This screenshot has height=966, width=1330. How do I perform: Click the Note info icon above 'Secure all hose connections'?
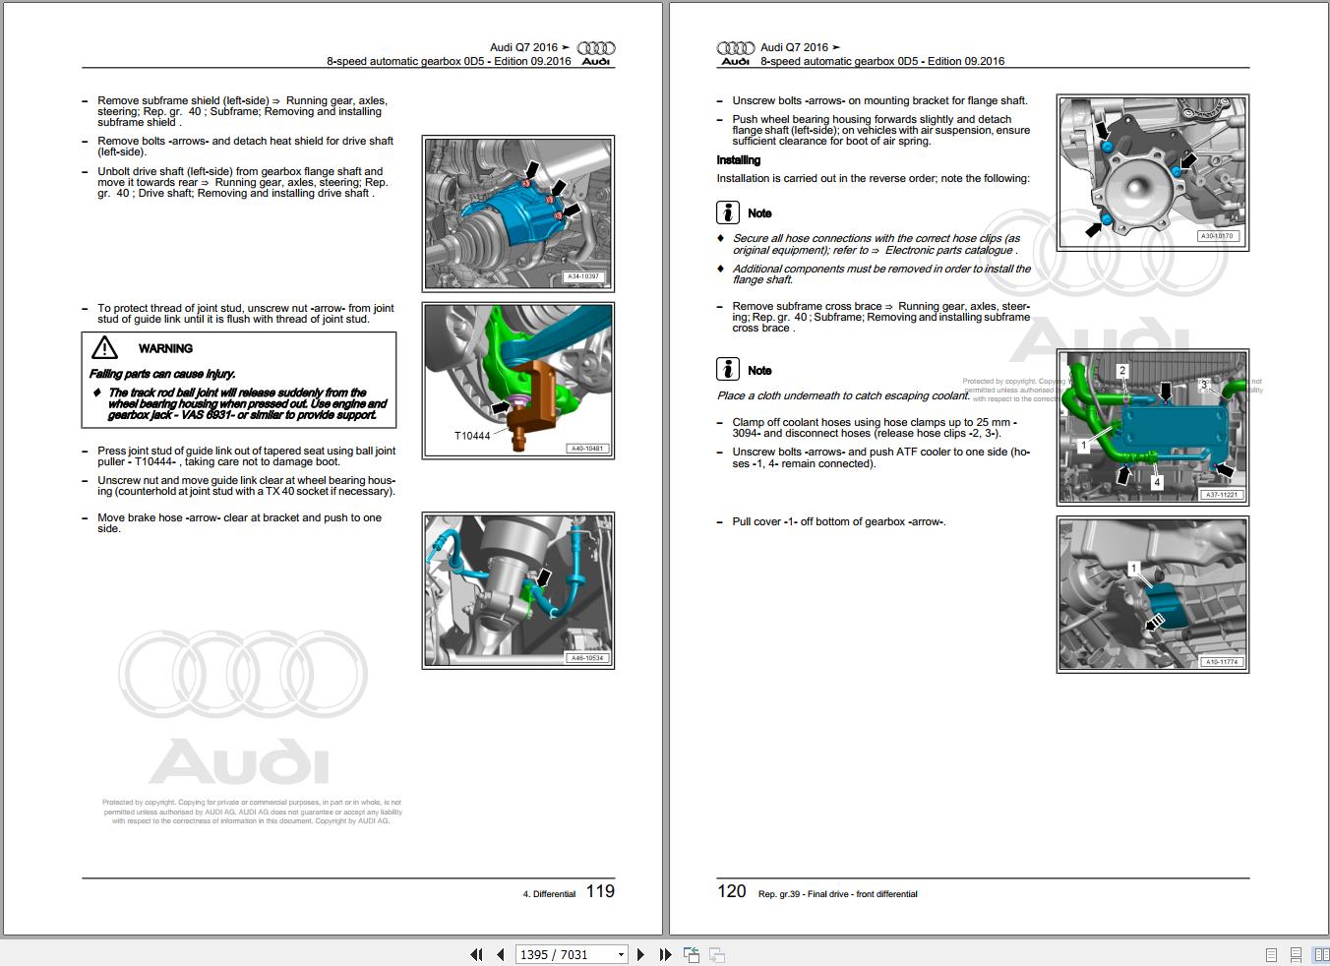[x=727, y=212]
